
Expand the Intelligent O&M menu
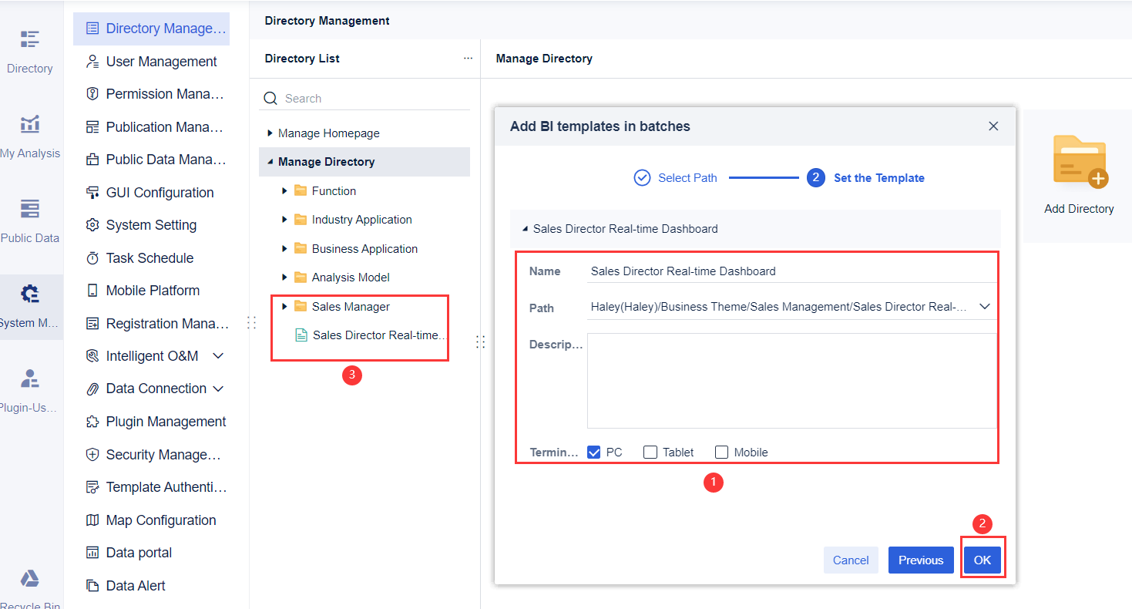point(217,355)
